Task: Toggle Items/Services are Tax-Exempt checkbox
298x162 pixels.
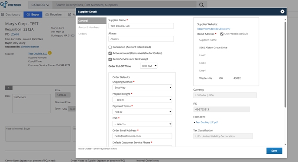Action: [x=110, y=59]
